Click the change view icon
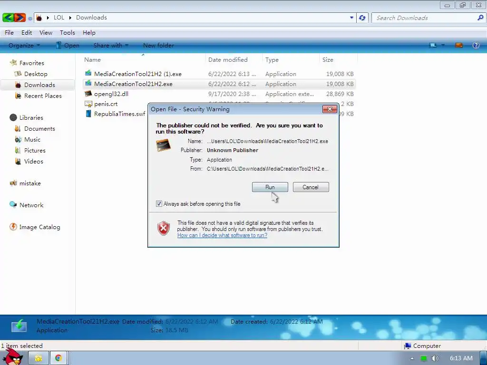This screenshot has width=487, height=365. (x=433, y=45)
